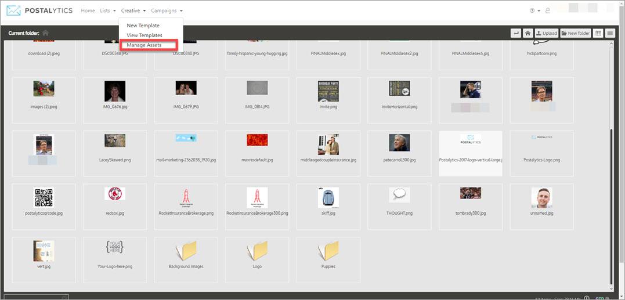Click the home icon next to Upload button
625x300 pixels.
[528, 33]
